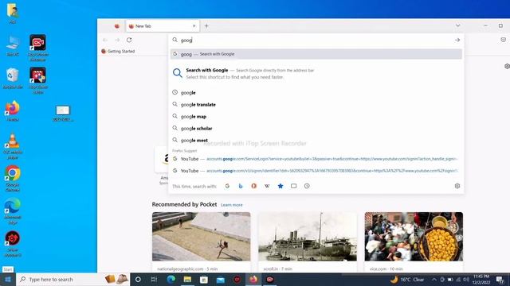Open Recycle Bin on desktop
510x286 pixels.
click(13, 79)
